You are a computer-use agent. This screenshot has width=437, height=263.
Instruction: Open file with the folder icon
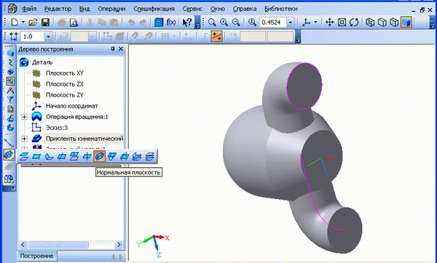(34, 23)
